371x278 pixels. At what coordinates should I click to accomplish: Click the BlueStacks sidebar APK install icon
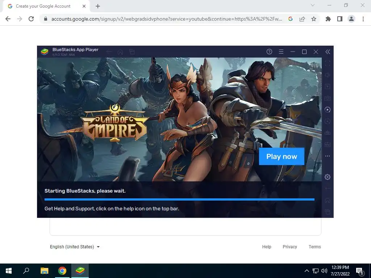coord(328,144)
